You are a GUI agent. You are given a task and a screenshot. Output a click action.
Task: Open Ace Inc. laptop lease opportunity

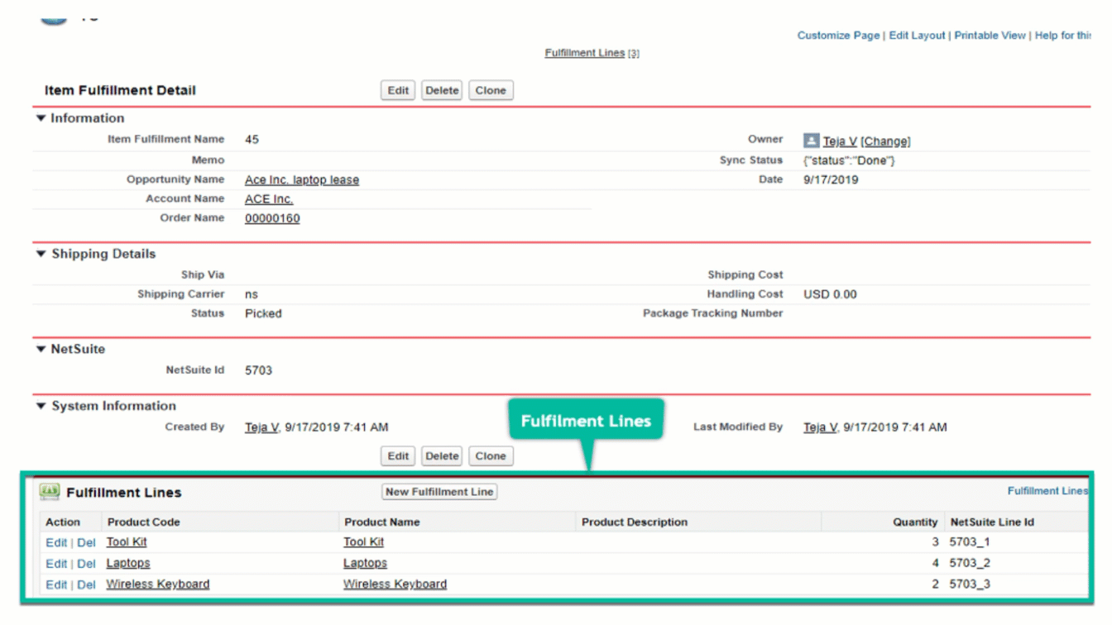(x=302, y=179)
